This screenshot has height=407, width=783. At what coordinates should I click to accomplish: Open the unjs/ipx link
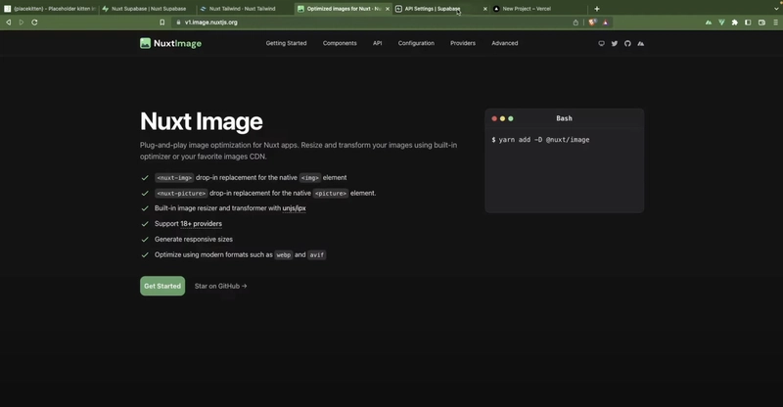[x=295, y=208]
